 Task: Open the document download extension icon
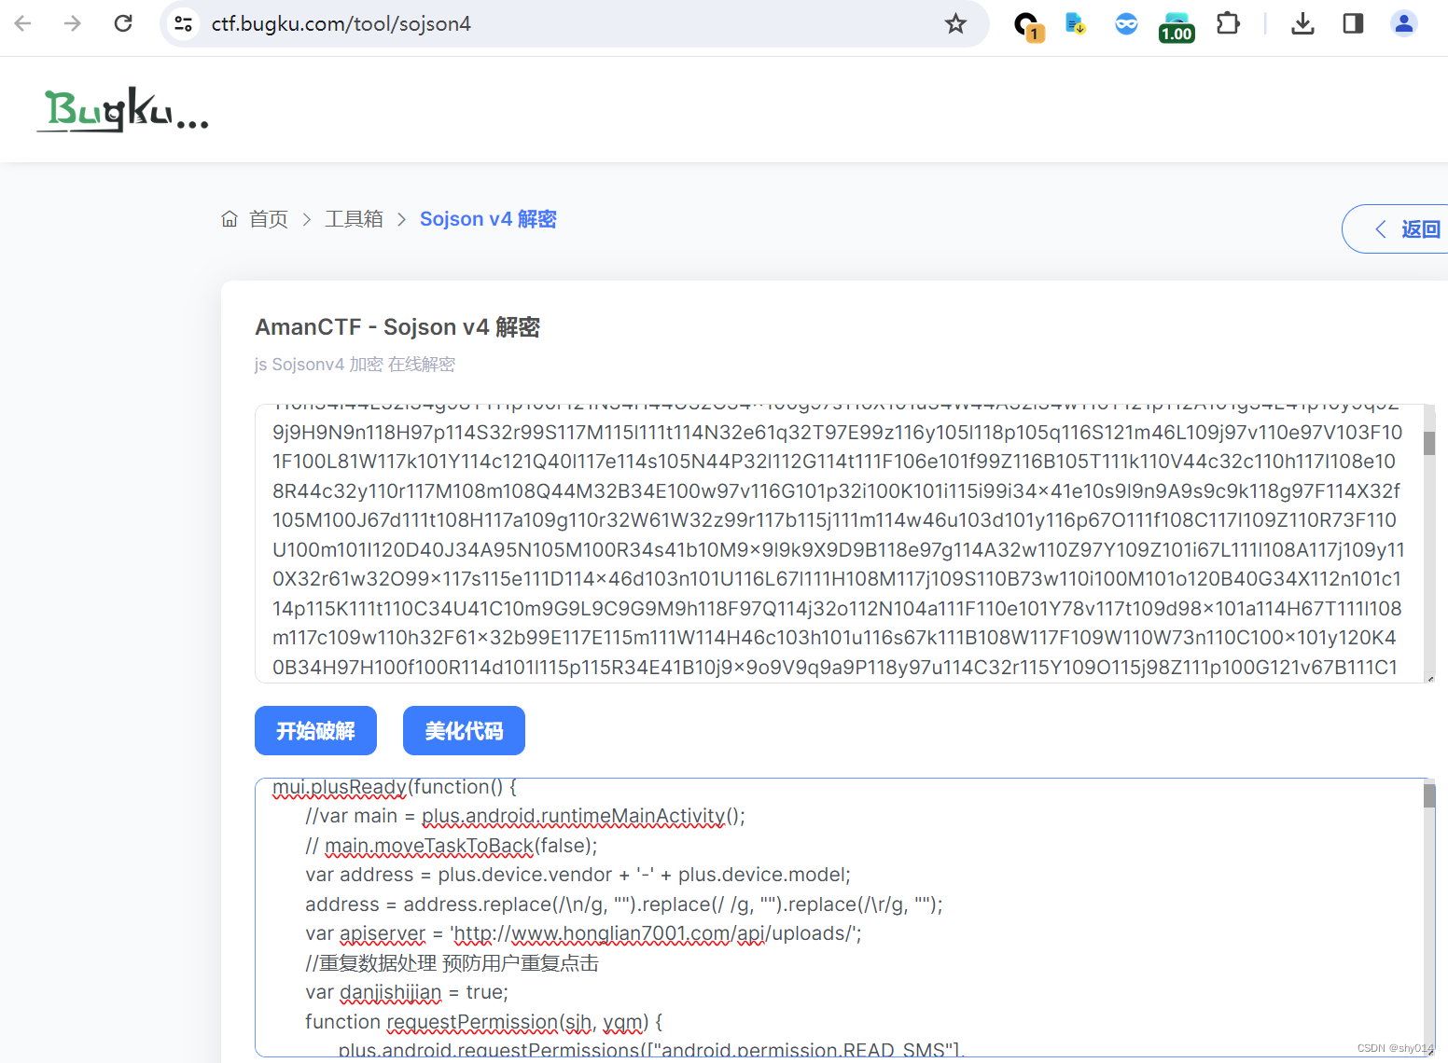click(x=1076, y=23)
